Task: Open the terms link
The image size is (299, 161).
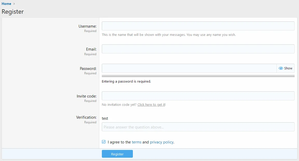Action: coord(136,142)
